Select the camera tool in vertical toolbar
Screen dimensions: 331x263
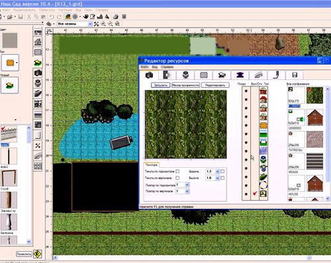point(38,73)
